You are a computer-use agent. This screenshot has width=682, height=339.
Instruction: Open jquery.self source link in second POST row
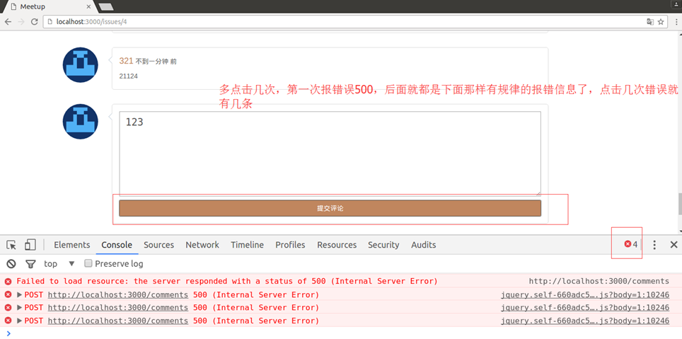tap(585, 308)
